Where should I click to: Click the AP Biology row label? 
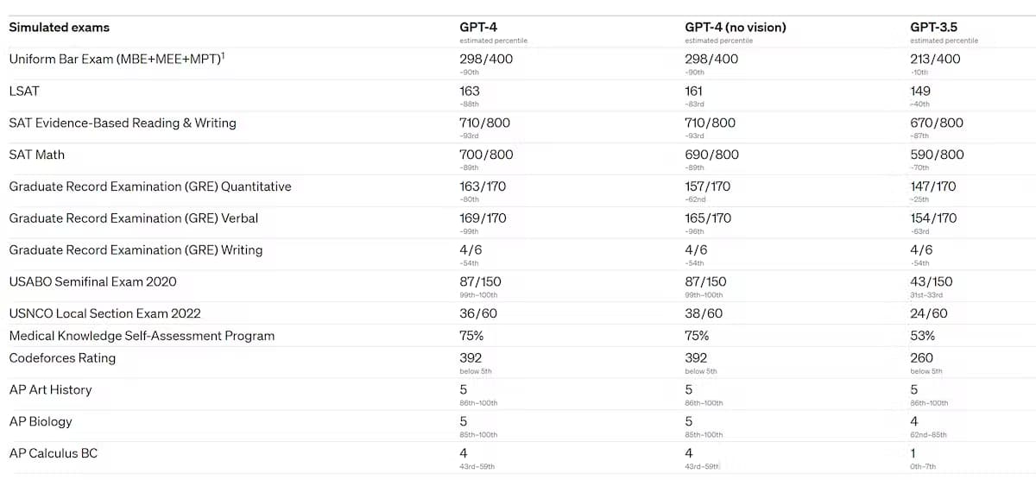coord(41,422)
